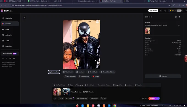The width and height of the screenshot is (187, 107).
Task: Select Erstellen in the sidebar
Action: tap(10, 24)
